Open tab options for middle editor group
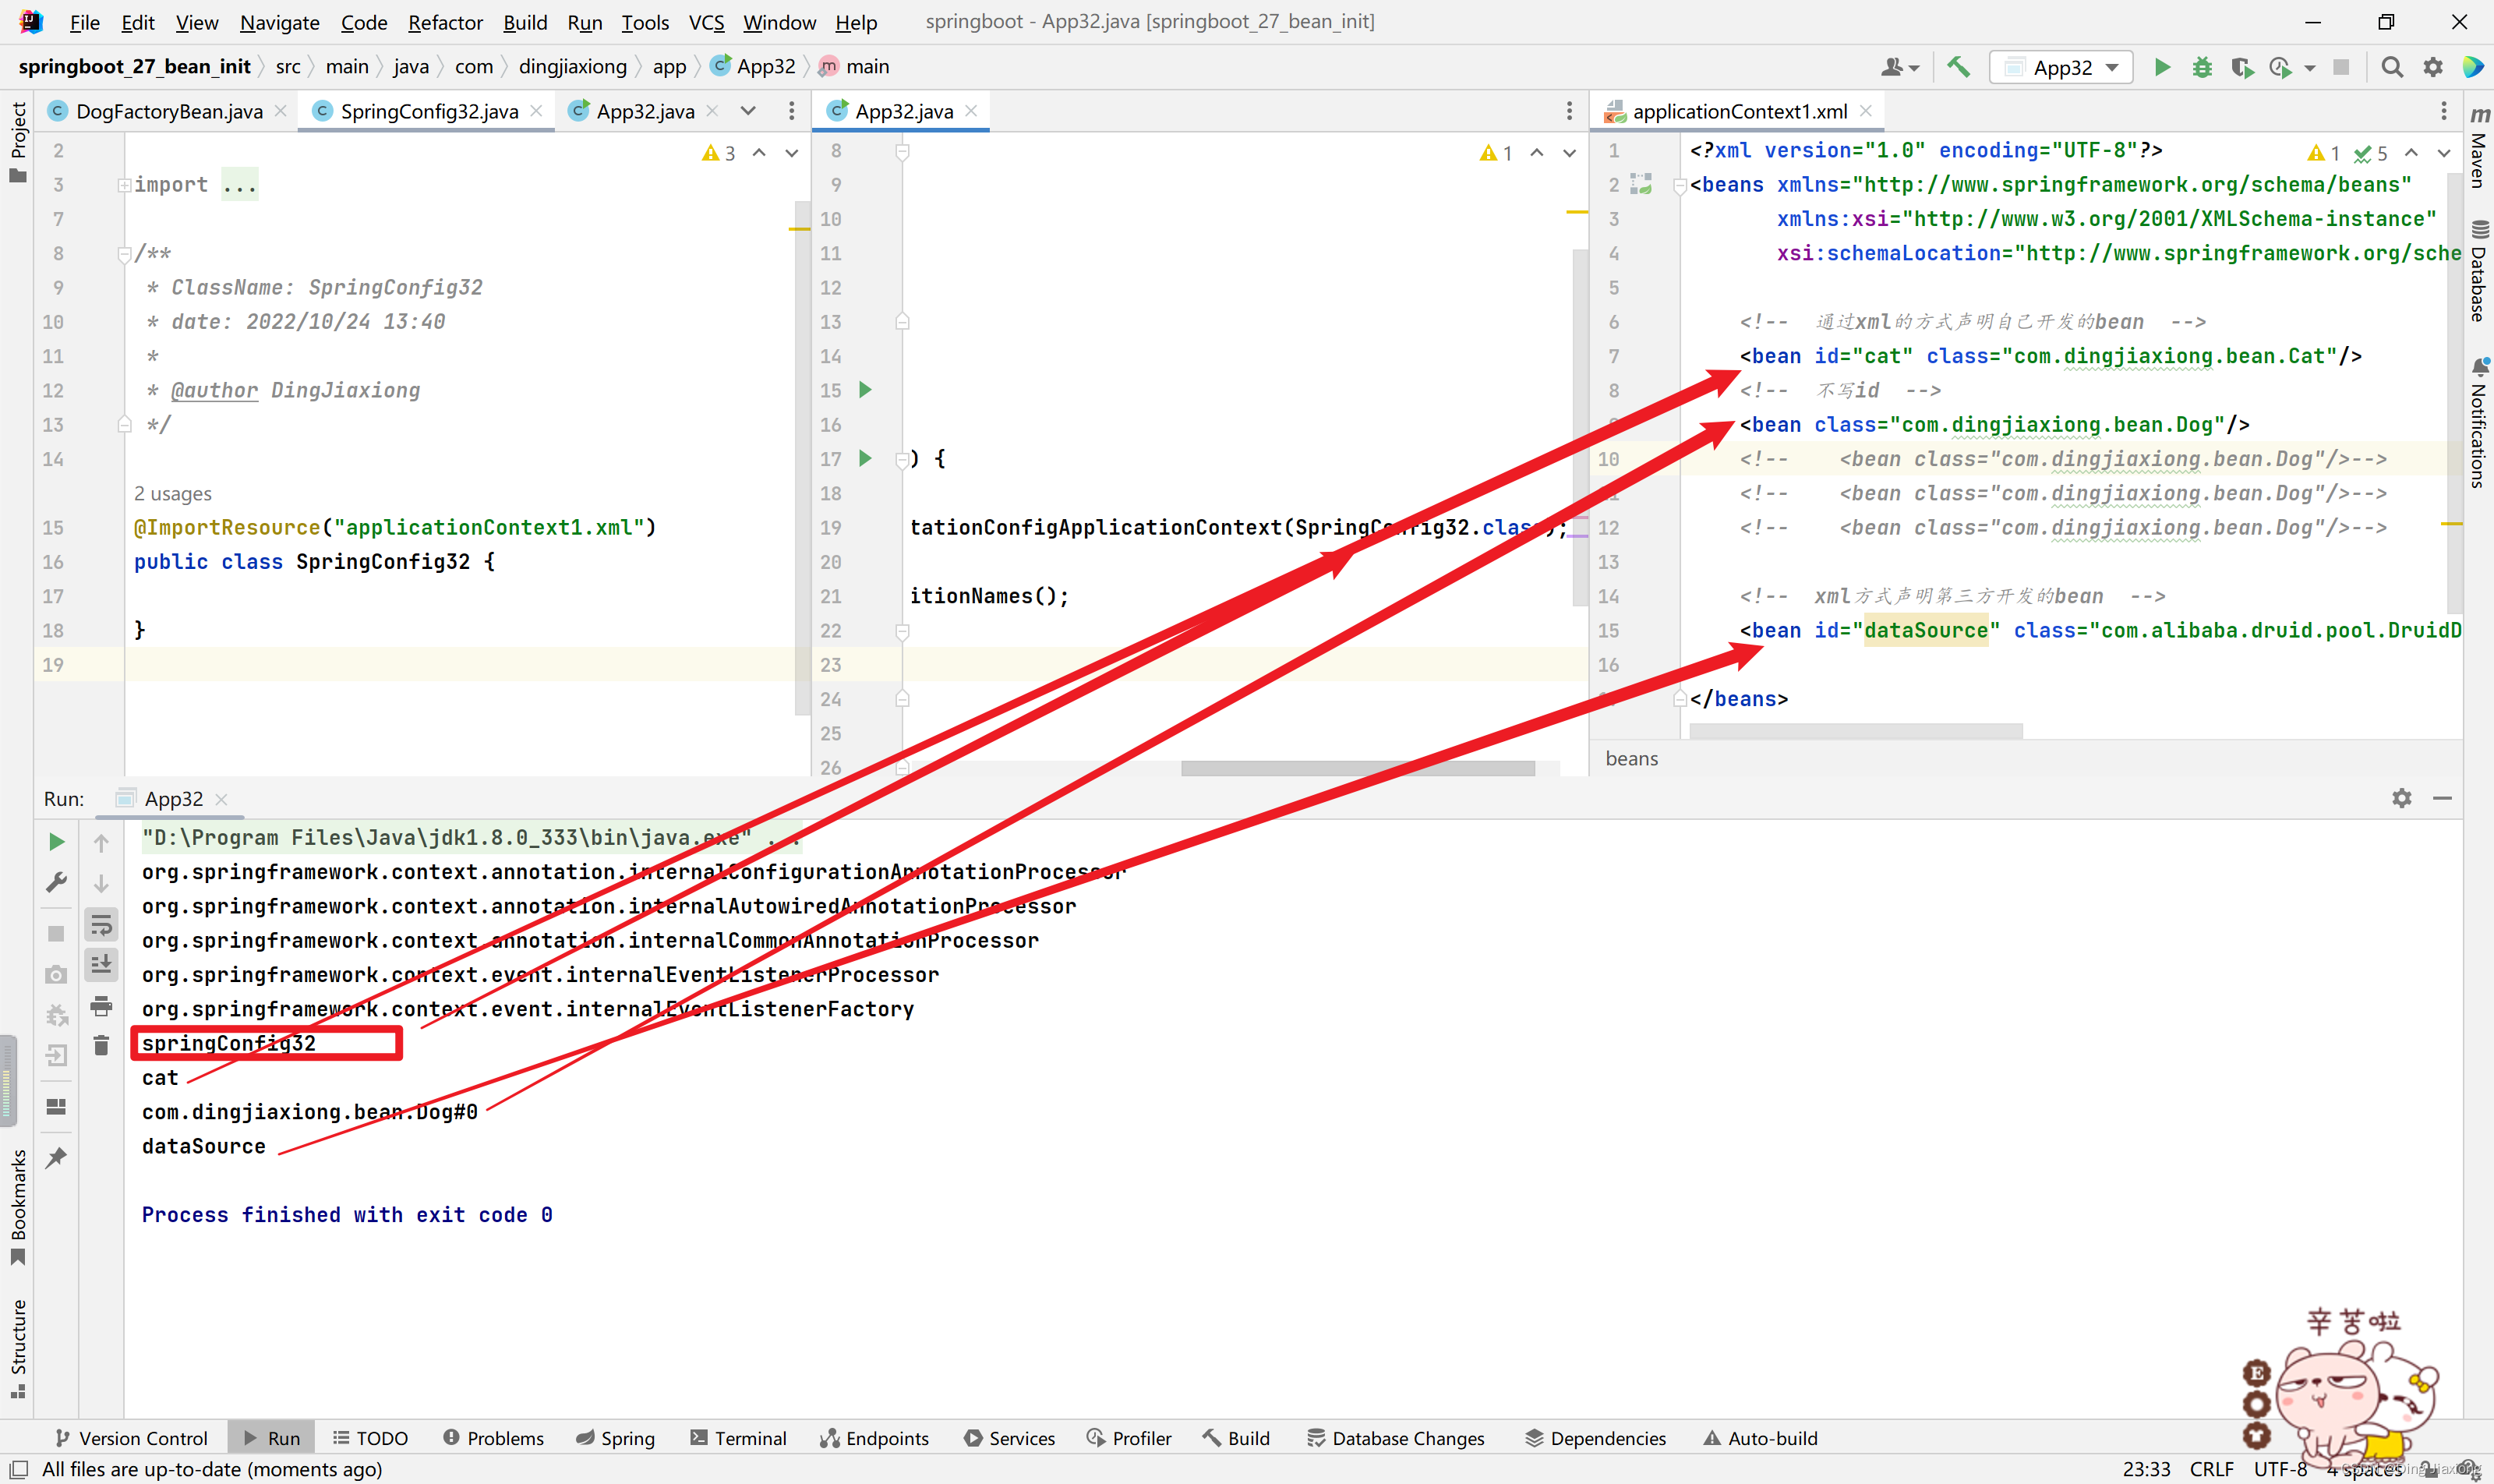 1569,111
